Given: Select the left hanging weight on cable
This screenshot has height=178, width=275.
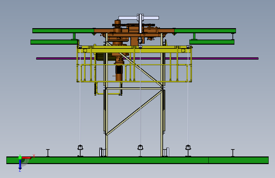Looking at the screenshot, I should pyautogui.click(x=80, y=148).
